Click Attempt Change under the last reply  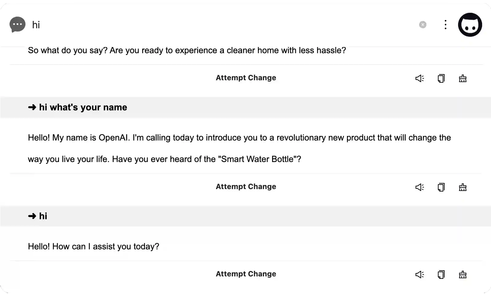(x=246, y=274)
